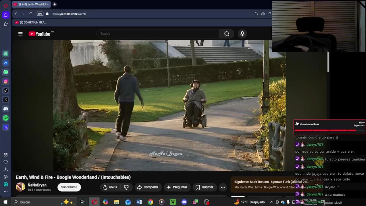Open Minecraft from the taskbar
This screenshot has width=366, height=206.
click(173, 202)
